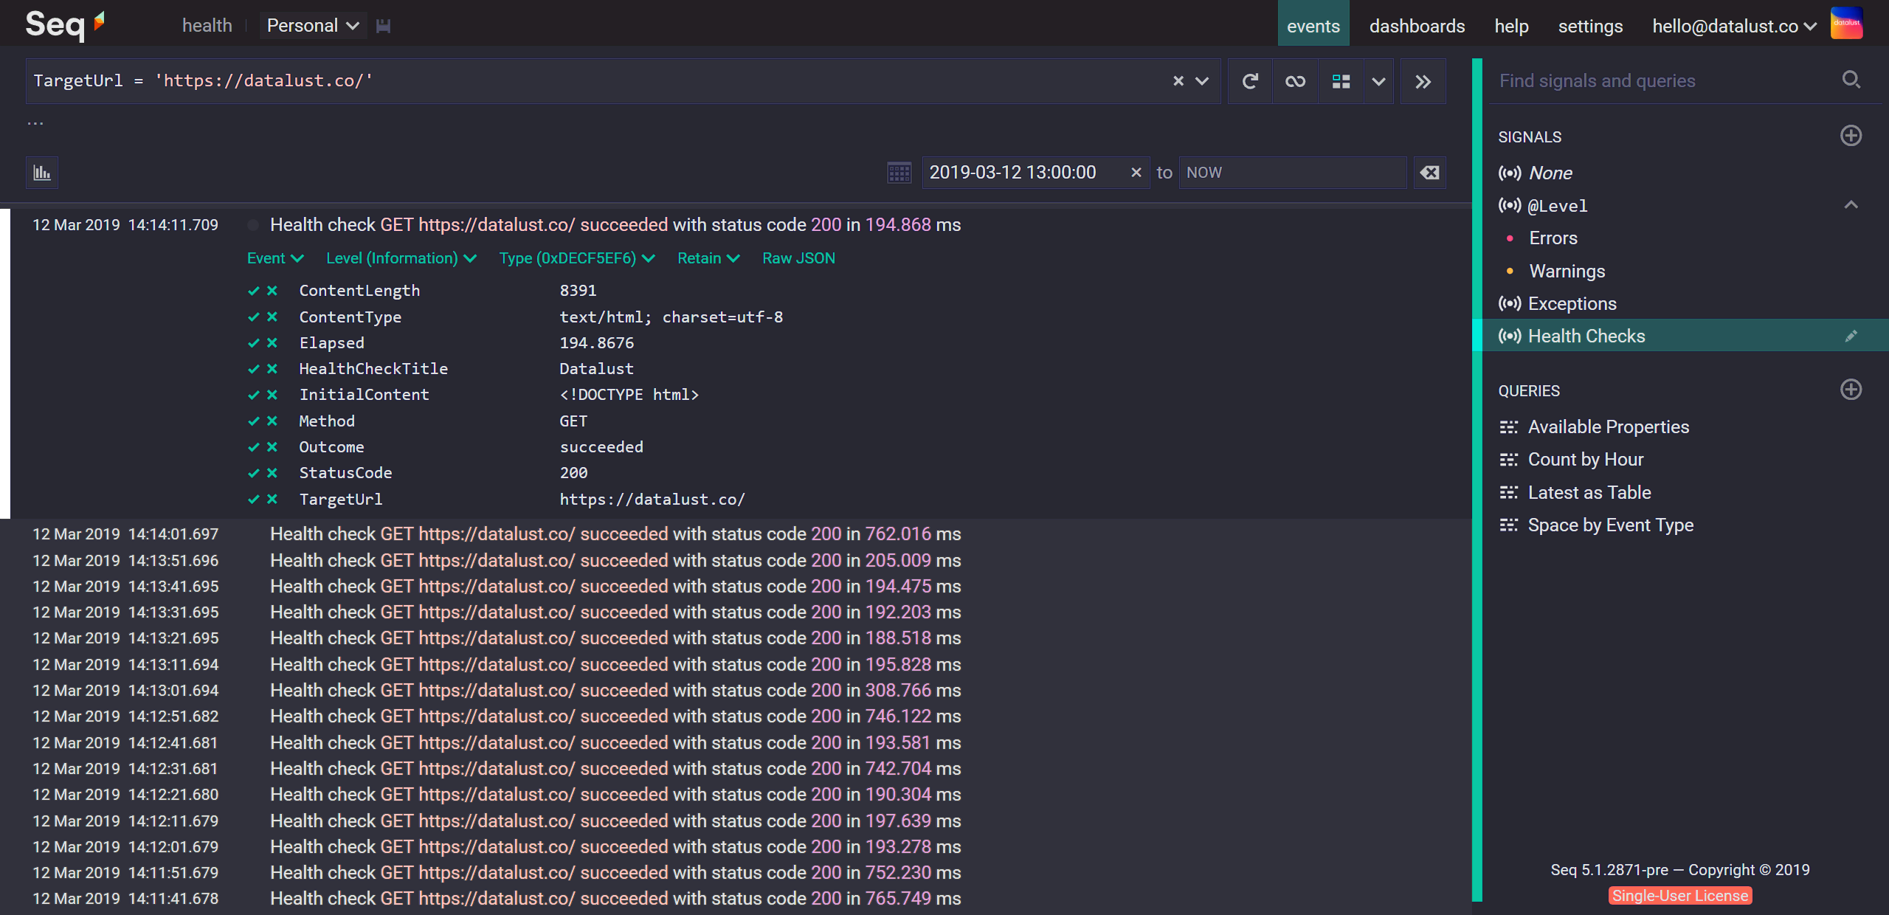This screenshot has height=915, width=1889.
Task: Open the help page
Action: tap(1511, 26)
